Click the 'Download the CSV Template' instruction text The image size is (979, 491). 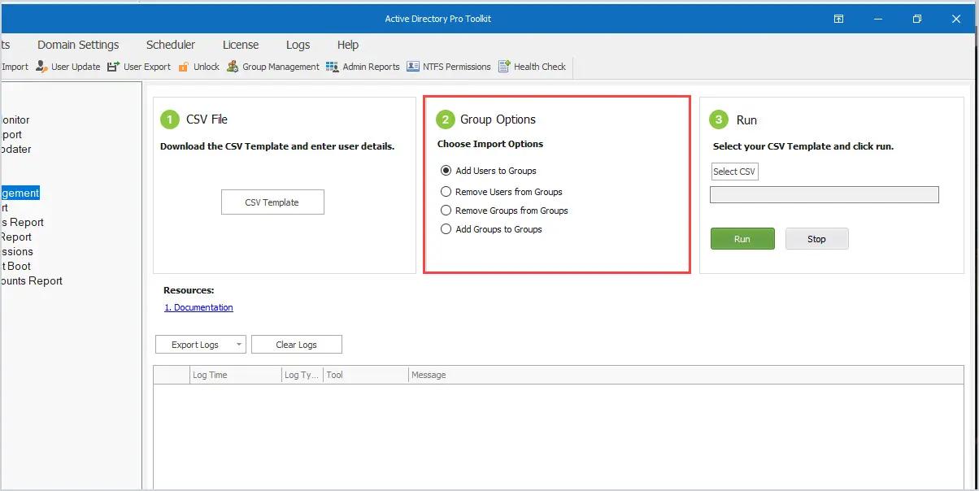tap(277, 146)
